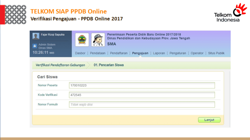This screenshot has width=250, height=140.
Task: Click into the Kode Verifikasi field
Action: point(142,95)
